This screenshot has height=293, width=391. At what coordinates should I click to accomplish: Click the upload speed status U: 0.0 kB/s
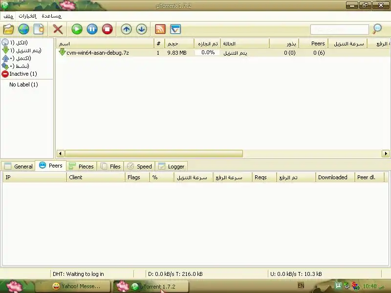[x=296, y=274]
